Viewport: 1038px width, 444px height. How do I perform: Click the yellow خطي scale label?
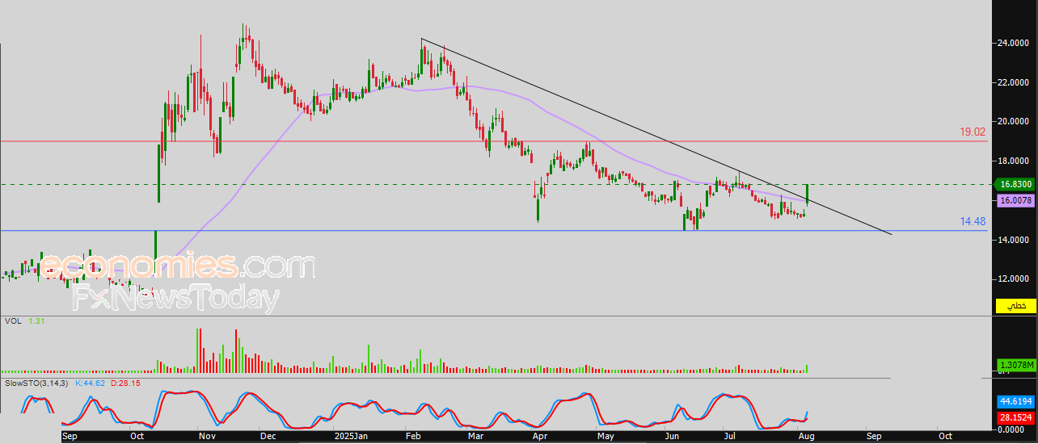coord(1015,306)
